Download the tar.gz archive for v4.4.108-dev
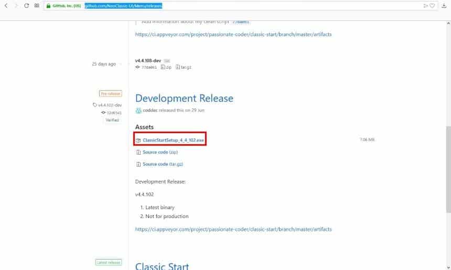451x270 pixels. (x=184, y=67)
